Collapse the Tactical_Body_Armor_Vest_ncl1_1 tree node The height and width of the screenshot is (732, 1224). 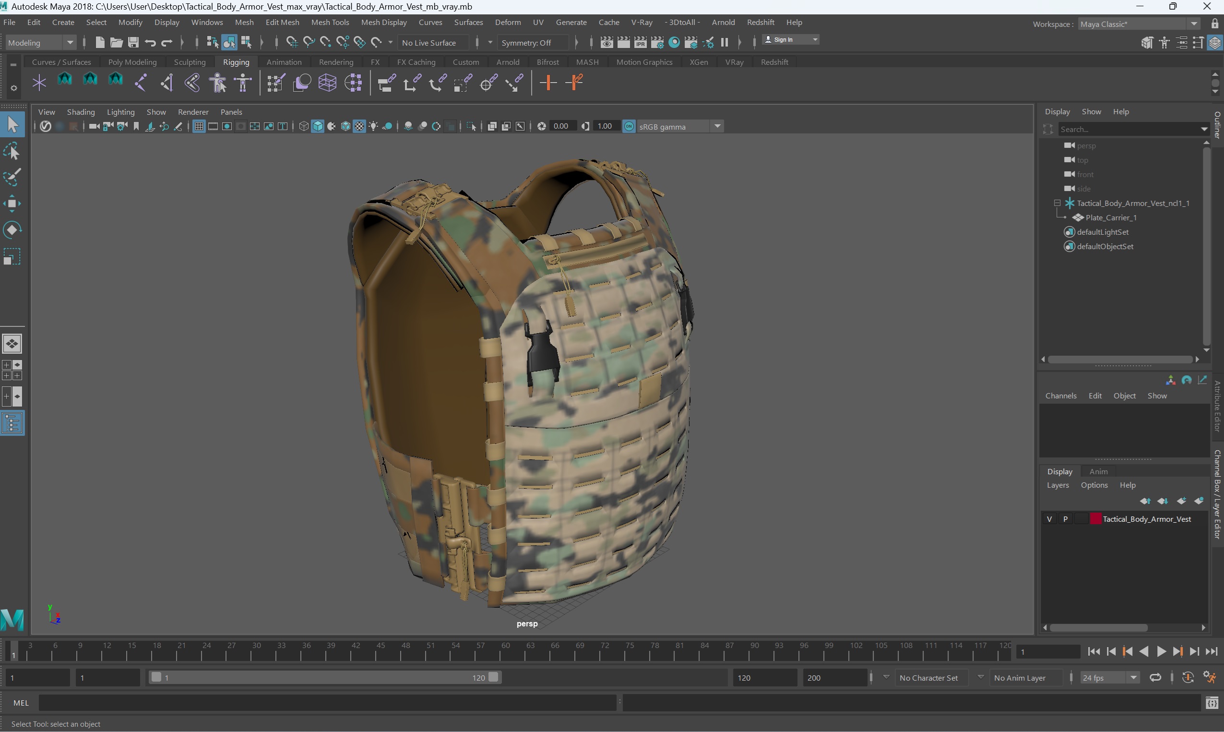(x=1057, y=203)
